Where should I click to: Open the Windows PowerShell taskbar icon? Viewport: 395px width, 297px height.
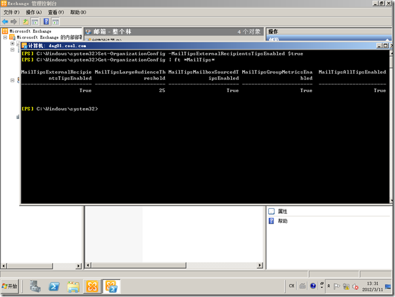[54, 286]
